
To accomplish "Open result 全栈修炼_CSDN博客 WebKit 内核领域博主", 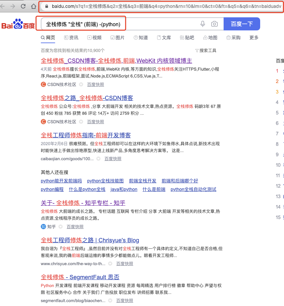I will click(116, 61).
